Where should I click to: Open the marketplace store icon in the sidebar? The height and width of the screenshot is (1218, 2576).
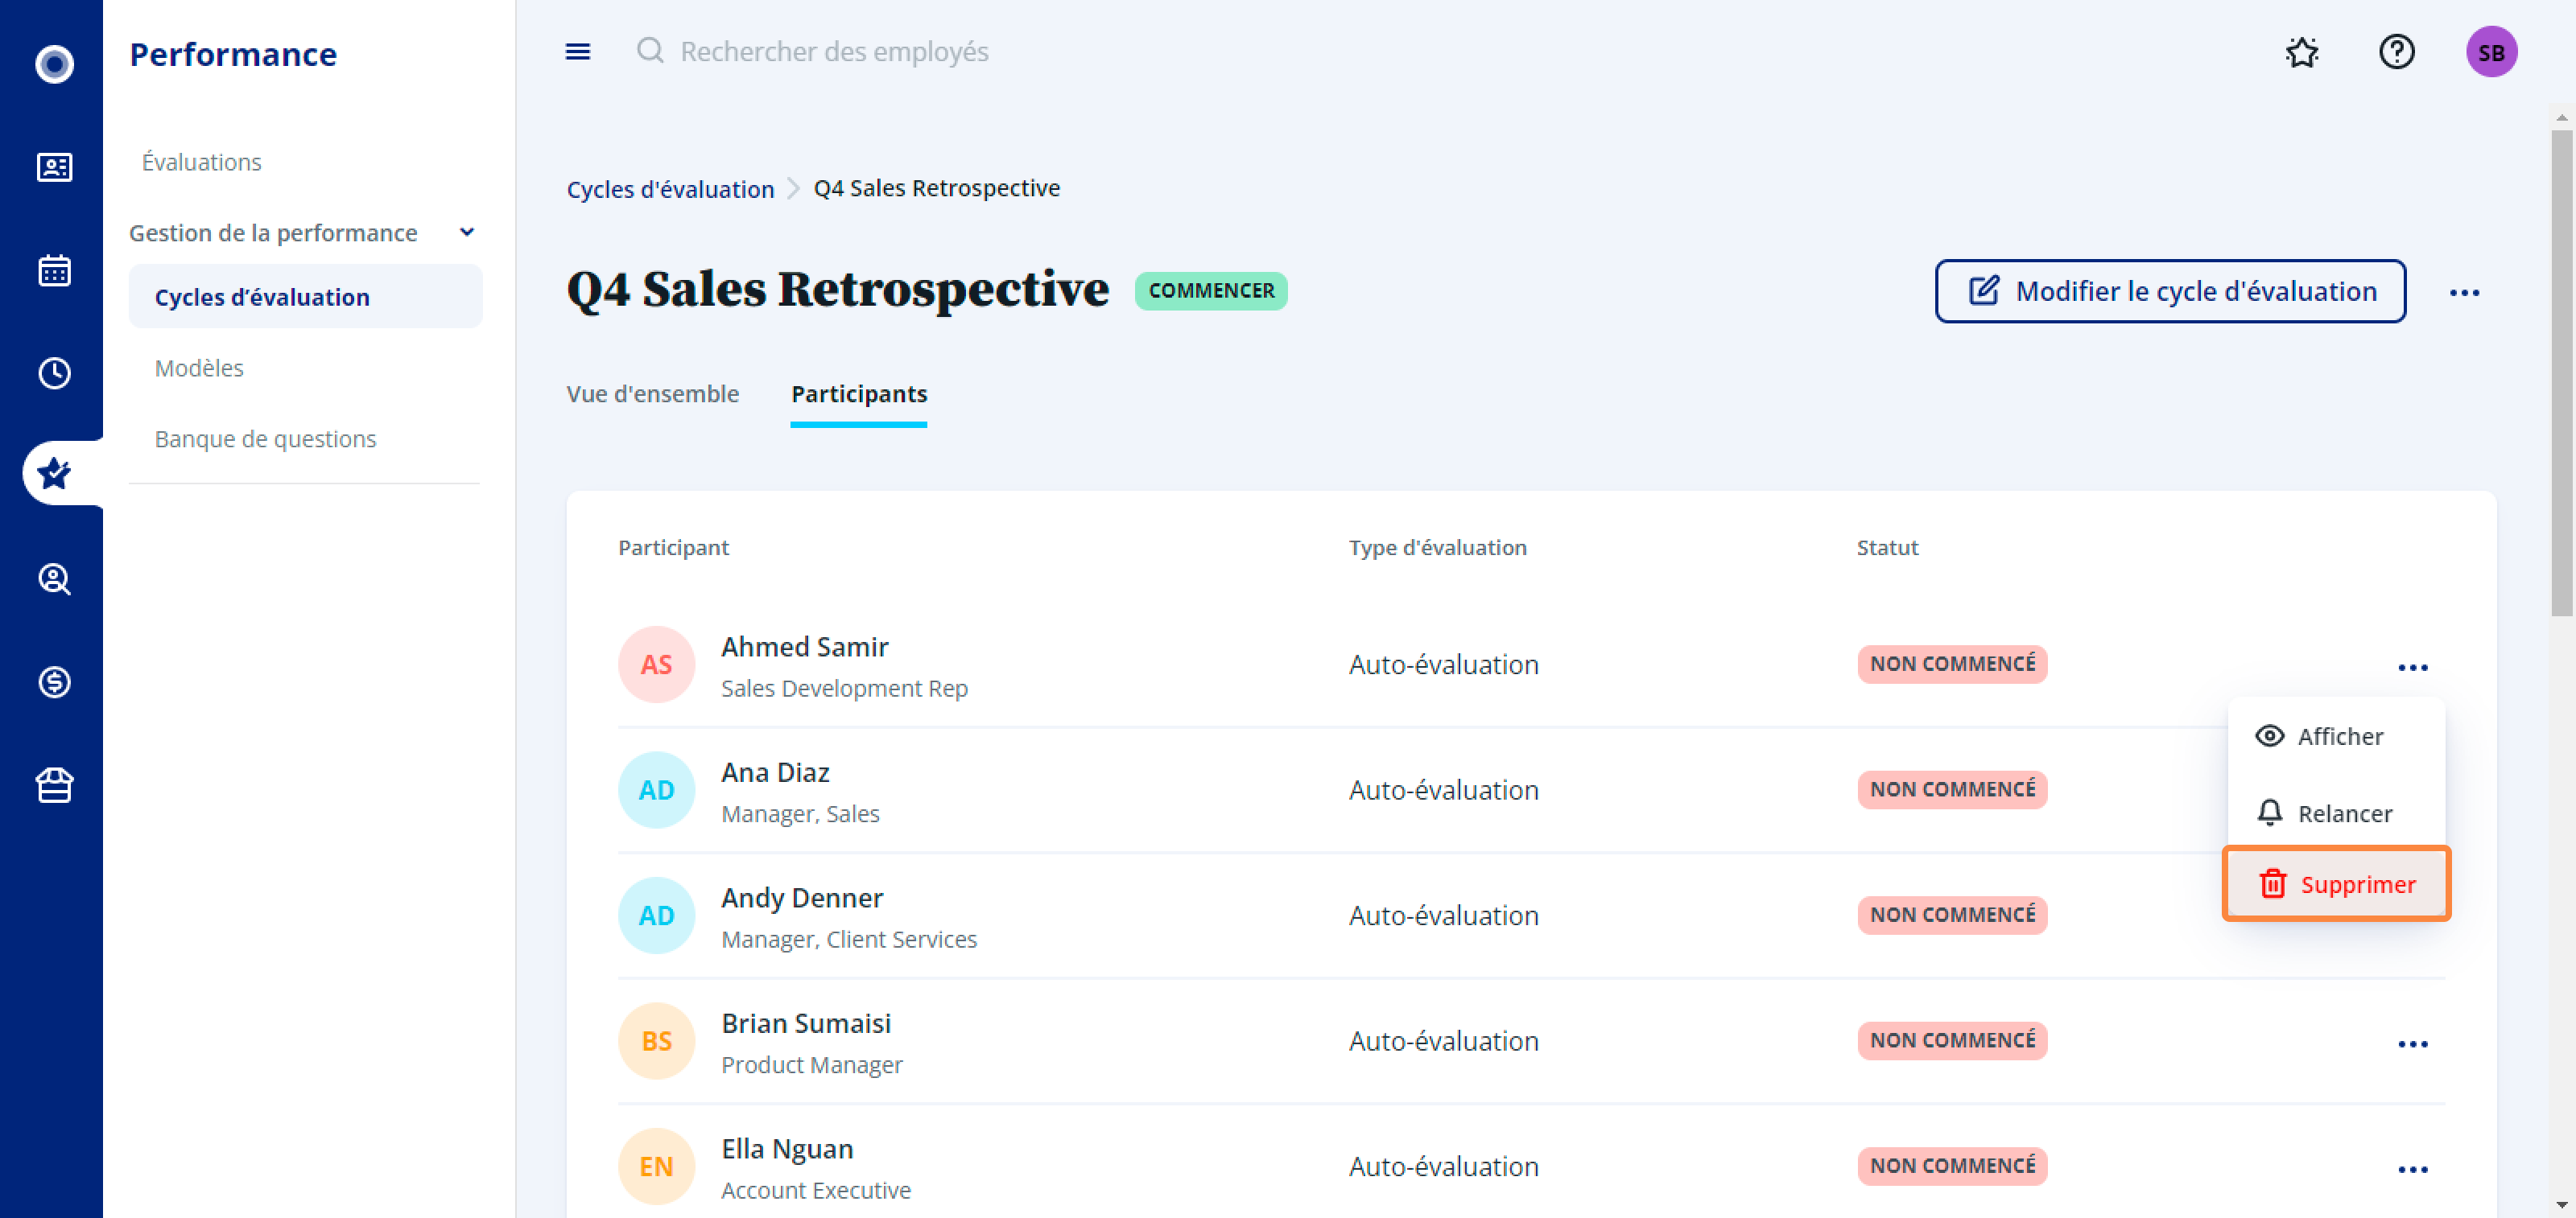tap(54, 785)
